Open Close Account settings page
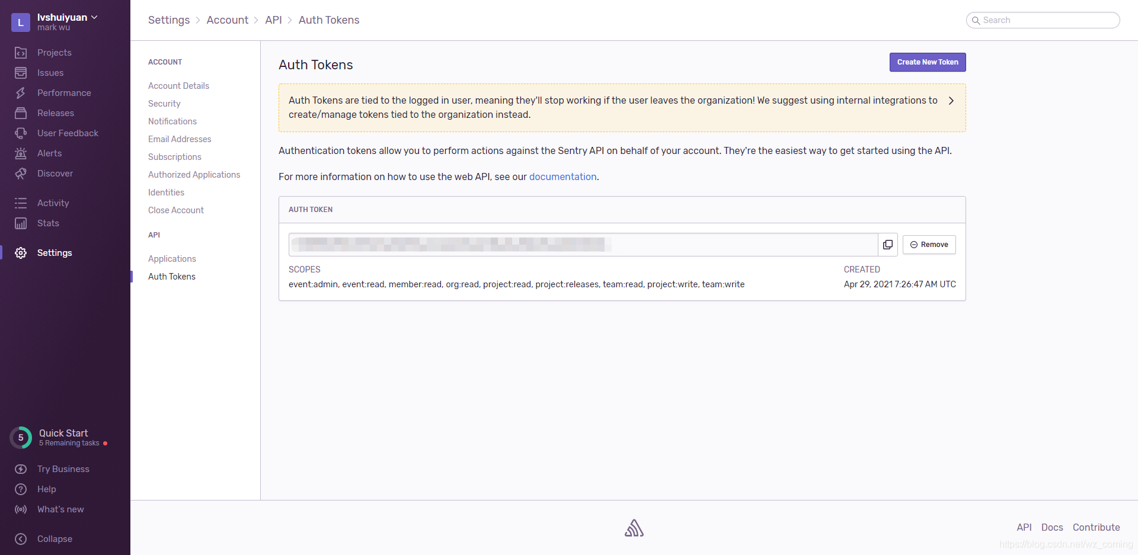1138x555 pixels. click(x=176, y=210)
